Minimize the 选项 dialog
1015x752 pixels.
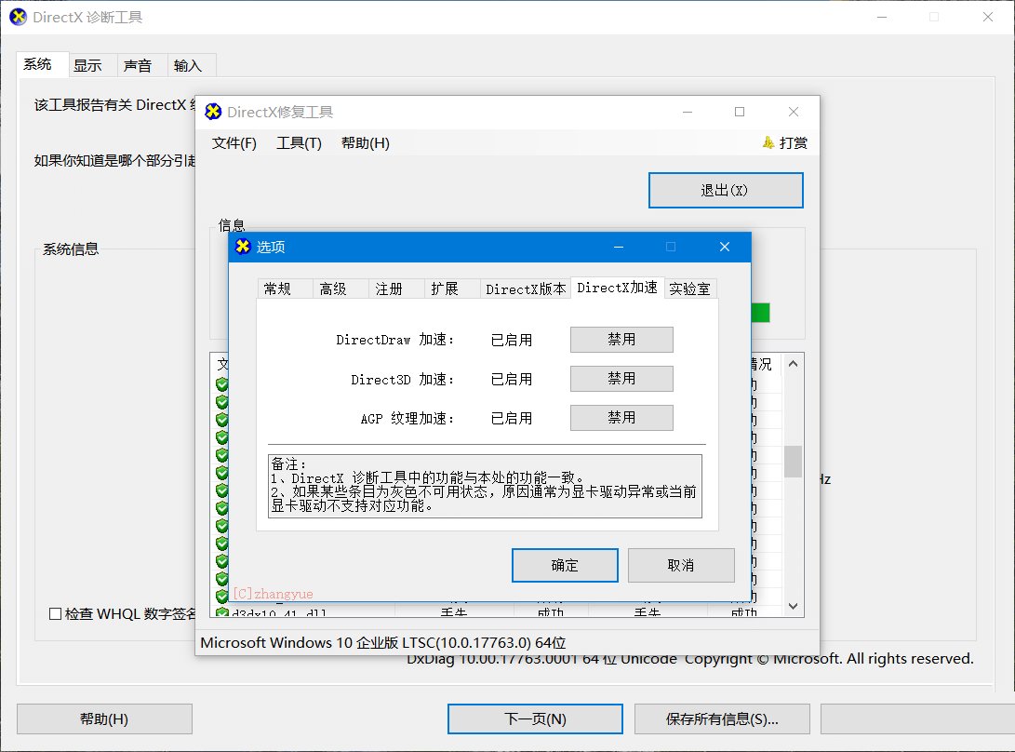[619, 247]
